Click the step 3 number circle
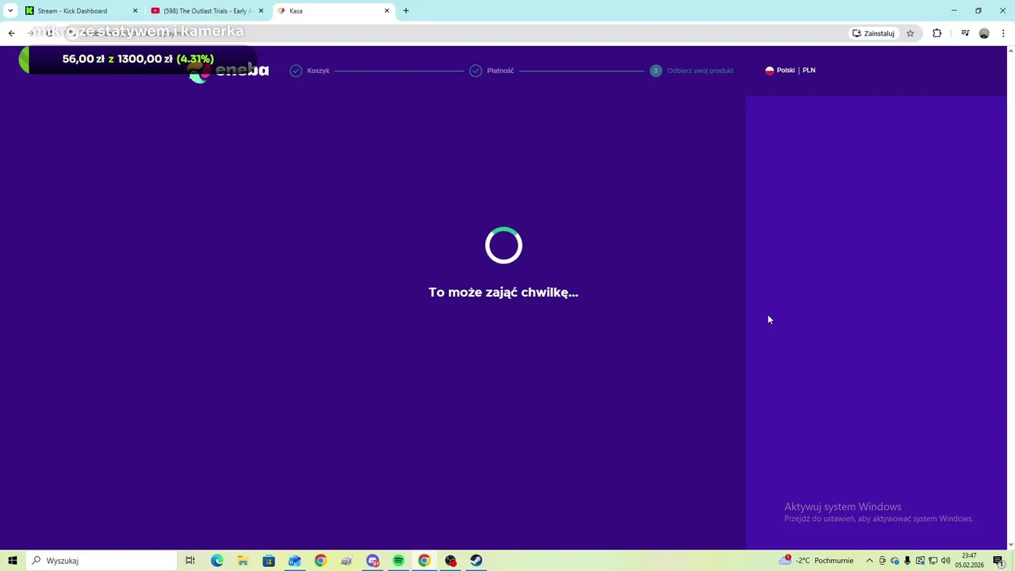1015x571 pixels. (x=656, y=71)
